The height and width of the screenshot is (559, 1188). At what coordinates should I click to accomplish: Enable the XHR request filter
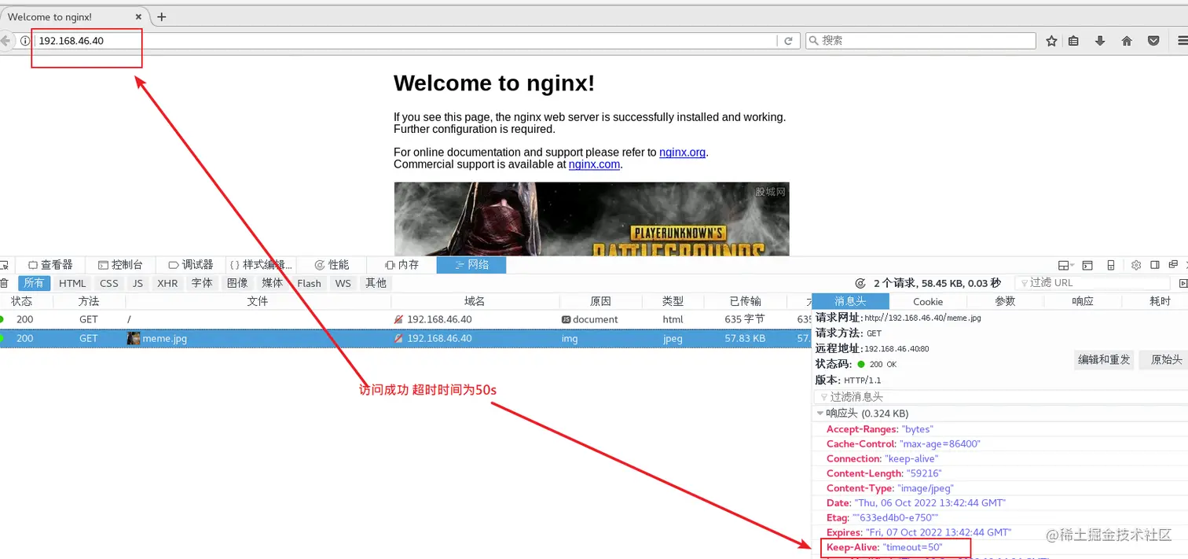click(x=167, y=283)
